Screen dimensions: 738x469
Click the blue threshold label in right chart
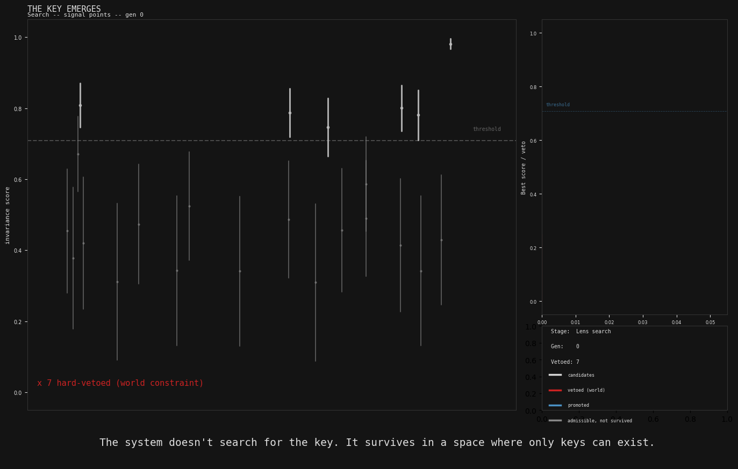click(x=558, y=105)
